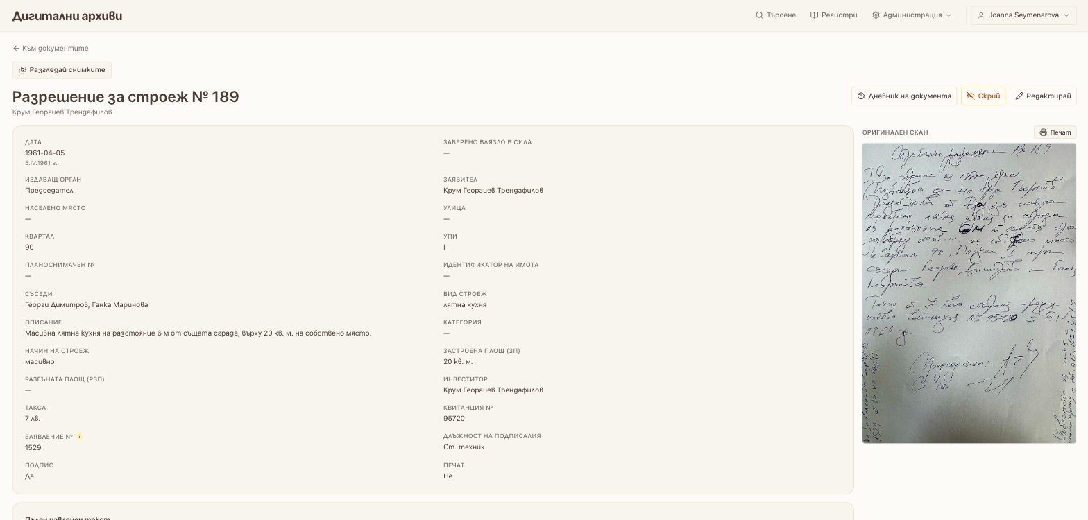Screen dimensions: 1088x520
Task: Open the original handwritten scan image
Action: click(x=969, y=293)
